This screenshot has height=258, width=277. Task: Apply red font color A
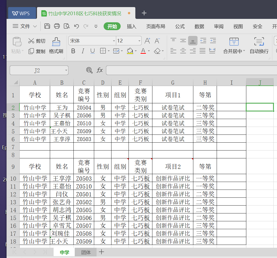point(143,51)
